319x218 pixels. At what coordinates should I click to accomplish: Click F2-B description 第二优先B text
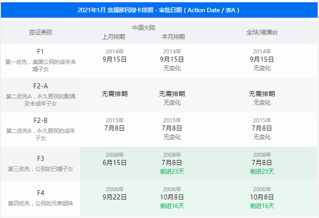pyautogui.click(x=40, y=134)
